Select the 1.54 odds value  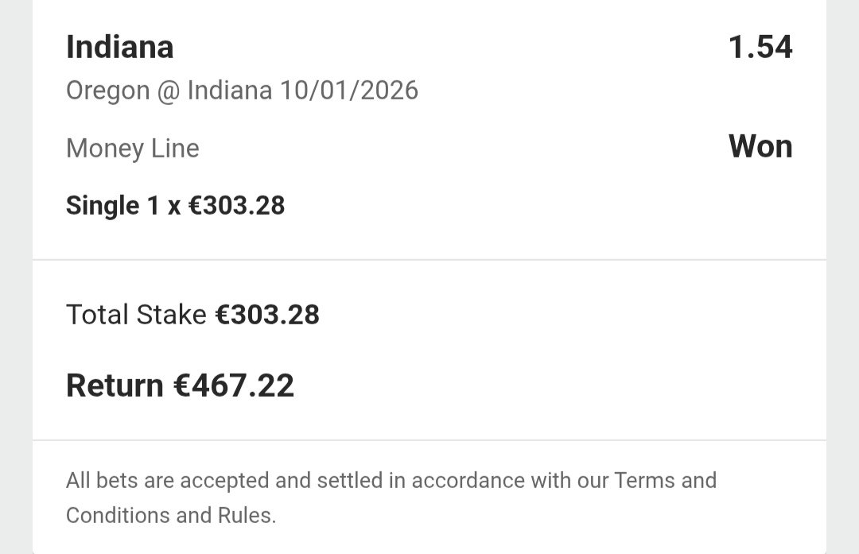tap(760, 48)
